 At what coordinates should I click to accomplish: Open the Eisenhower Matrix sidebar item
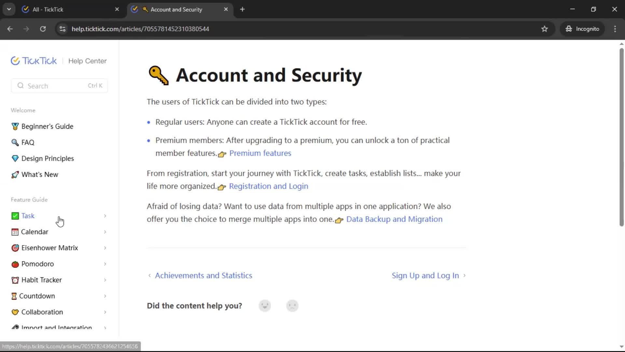click(x=49, y=248)
